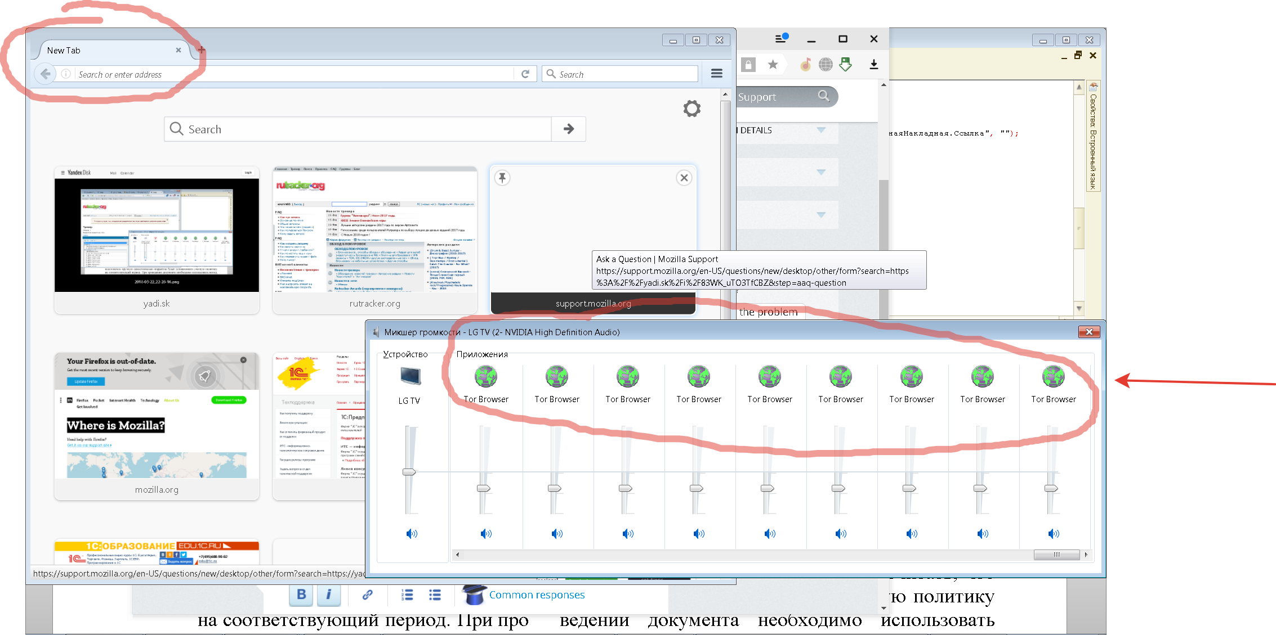Viewport: 1276px width, 635px height.
Task: Click the Устройство heading in mixer
Action: pos(405,354)
